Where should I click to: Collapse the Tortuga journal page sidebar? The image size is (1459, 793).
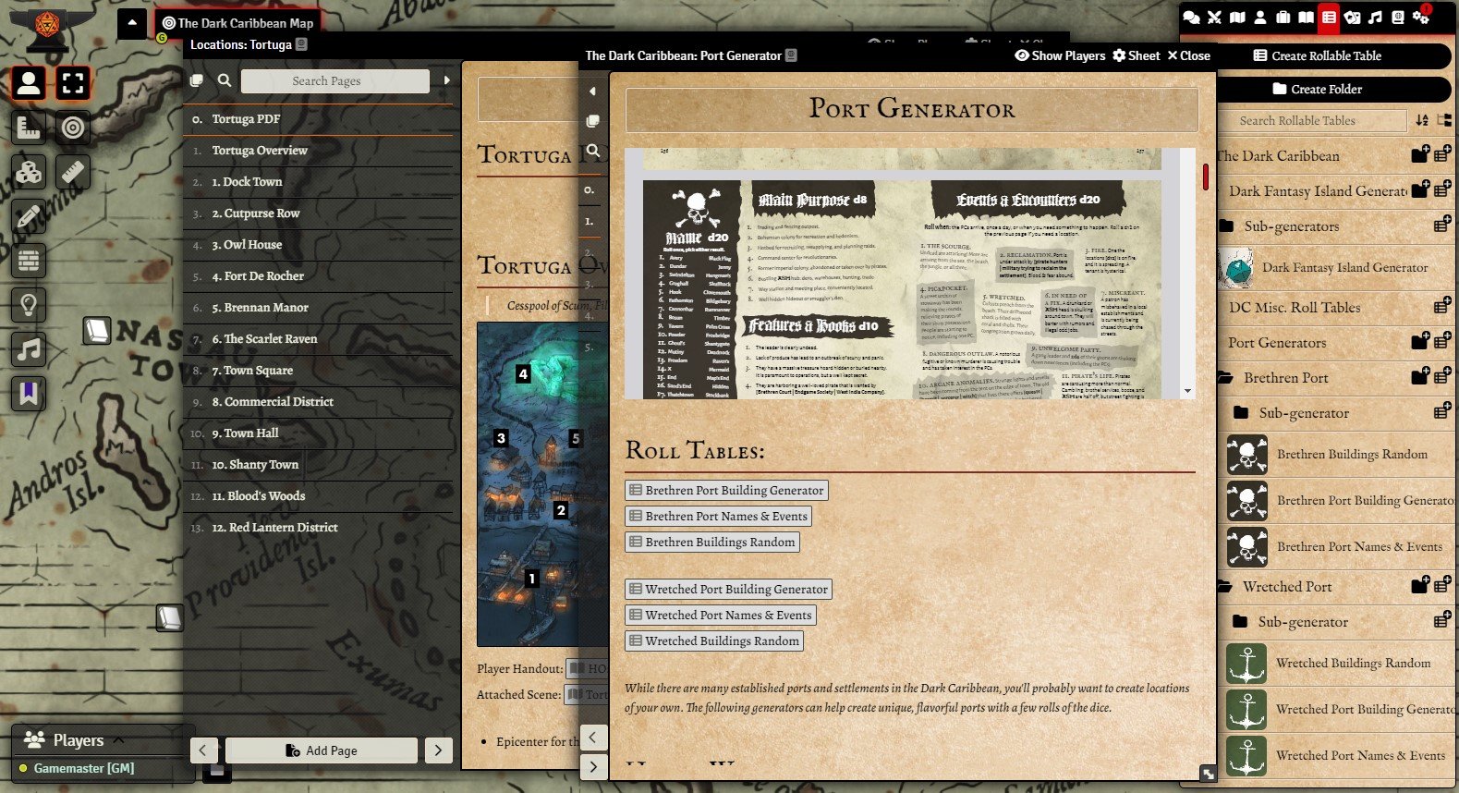(447, 80)
